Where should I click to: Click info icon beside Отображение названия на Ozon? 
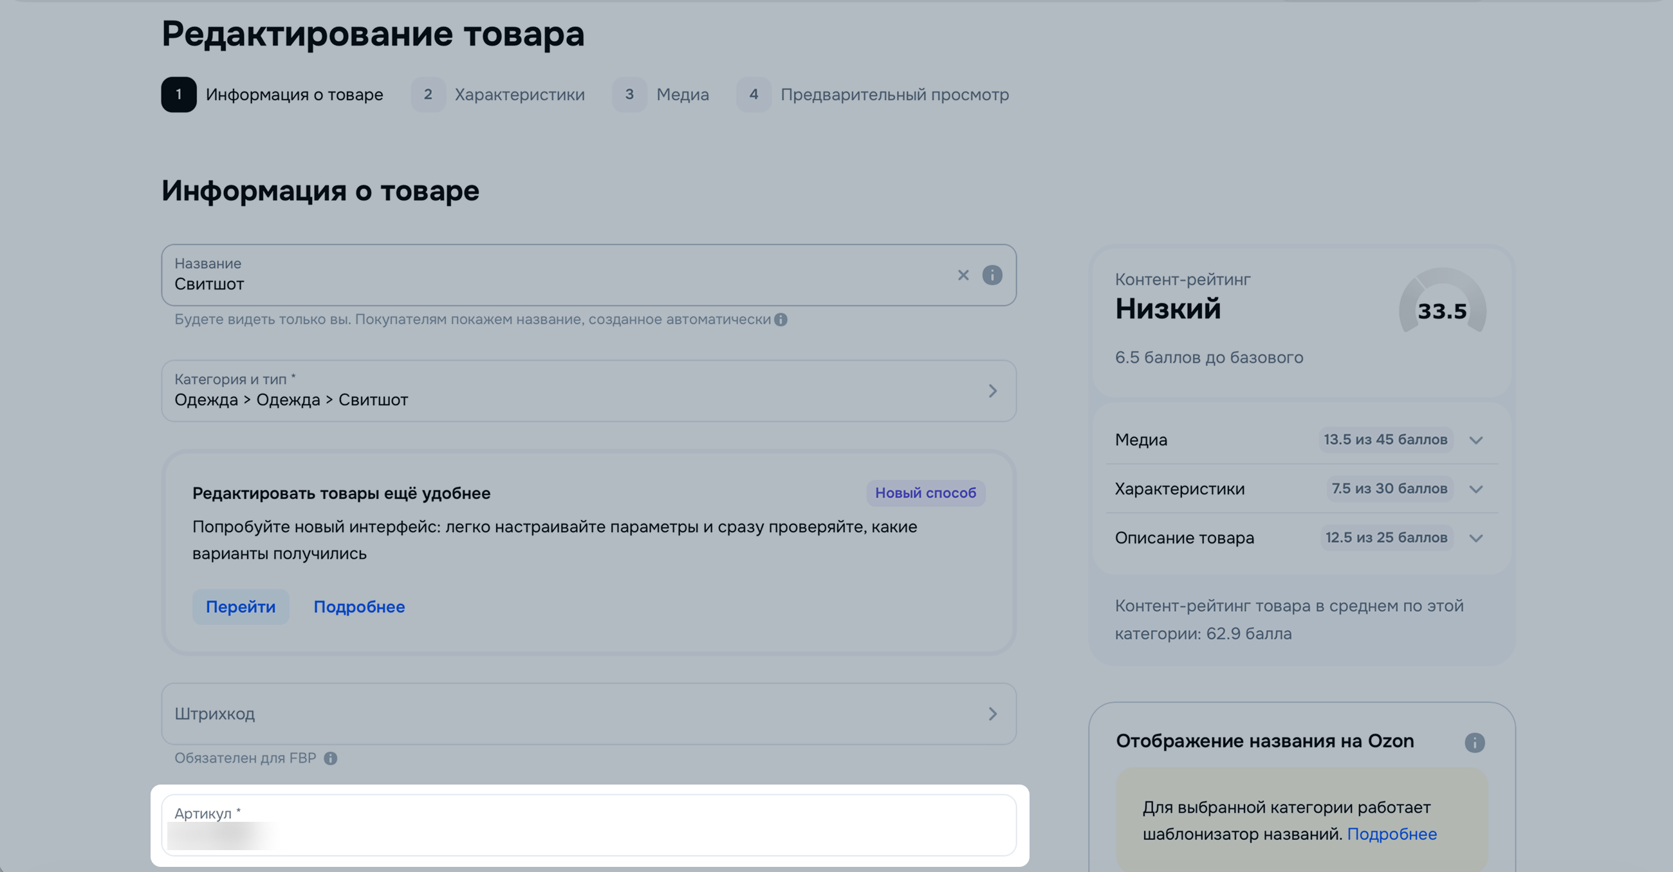point(1474,742)
